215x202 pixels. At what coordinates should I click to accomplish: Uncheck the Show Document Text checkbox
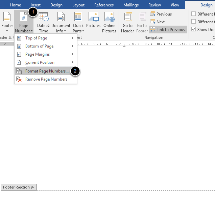coord(193,29)
